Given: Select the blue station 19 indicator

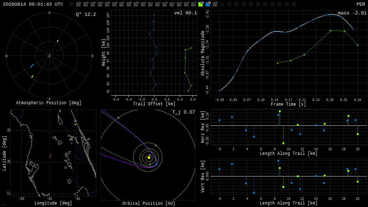Looking at the screenshot, I should tap(208, 4).
